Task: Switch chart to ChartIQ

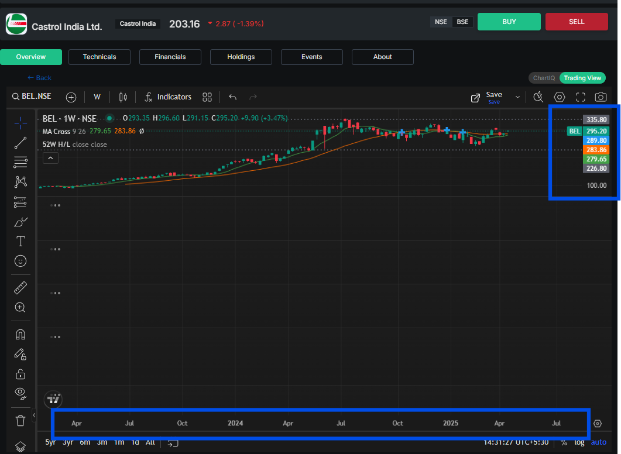Action: pyautogui.click(x=544, y=78)
